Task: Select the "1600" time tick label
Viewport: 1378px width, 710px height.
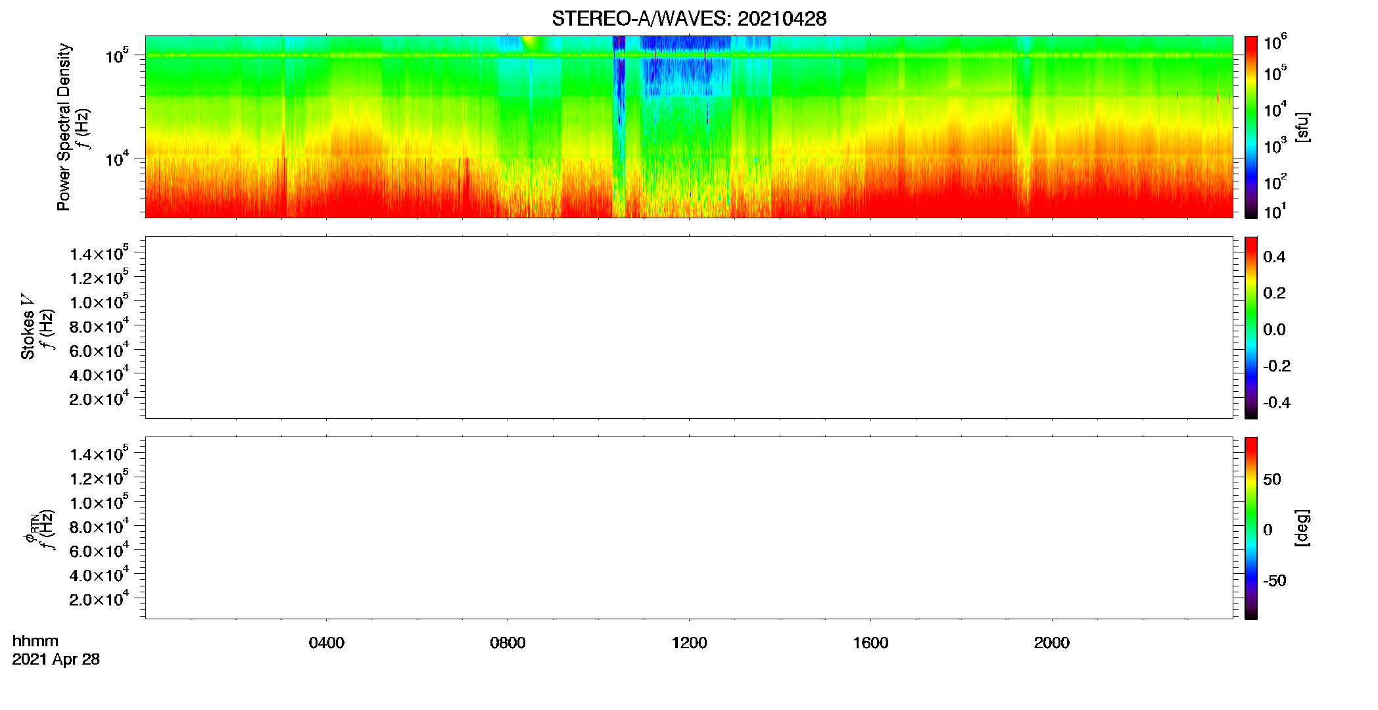Action: 870,643
